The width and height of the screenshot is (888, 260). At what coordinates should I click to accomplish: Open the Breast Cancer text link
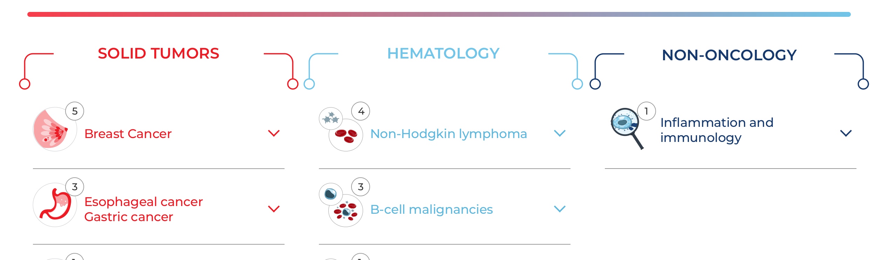pos(128,134)
